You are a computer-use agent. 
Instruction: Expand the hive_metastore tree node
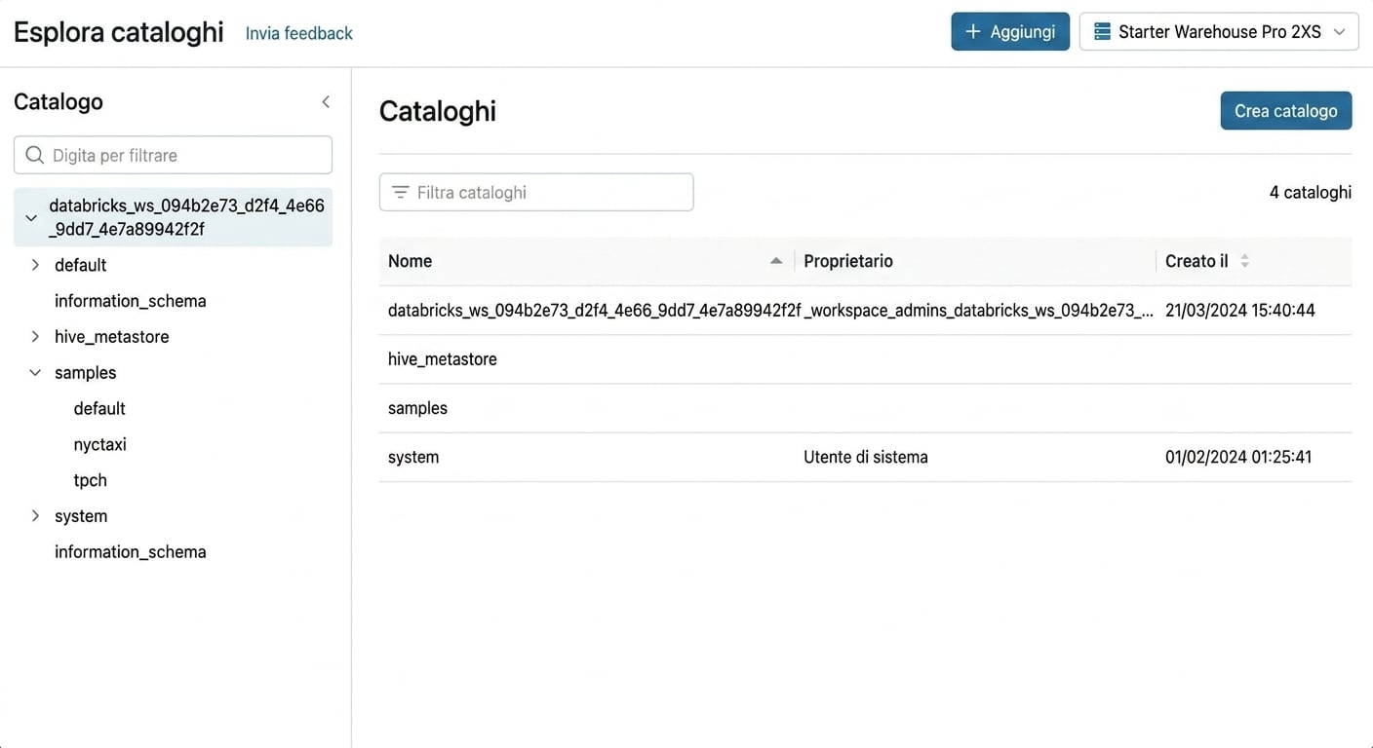click(x=35, y=337)
